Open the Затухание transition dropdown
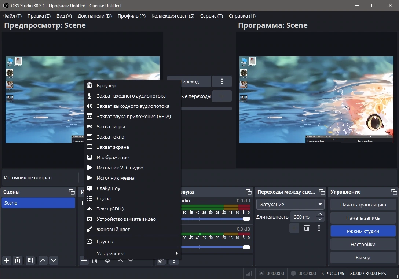The image size is (399, 279). click(290, 204)
